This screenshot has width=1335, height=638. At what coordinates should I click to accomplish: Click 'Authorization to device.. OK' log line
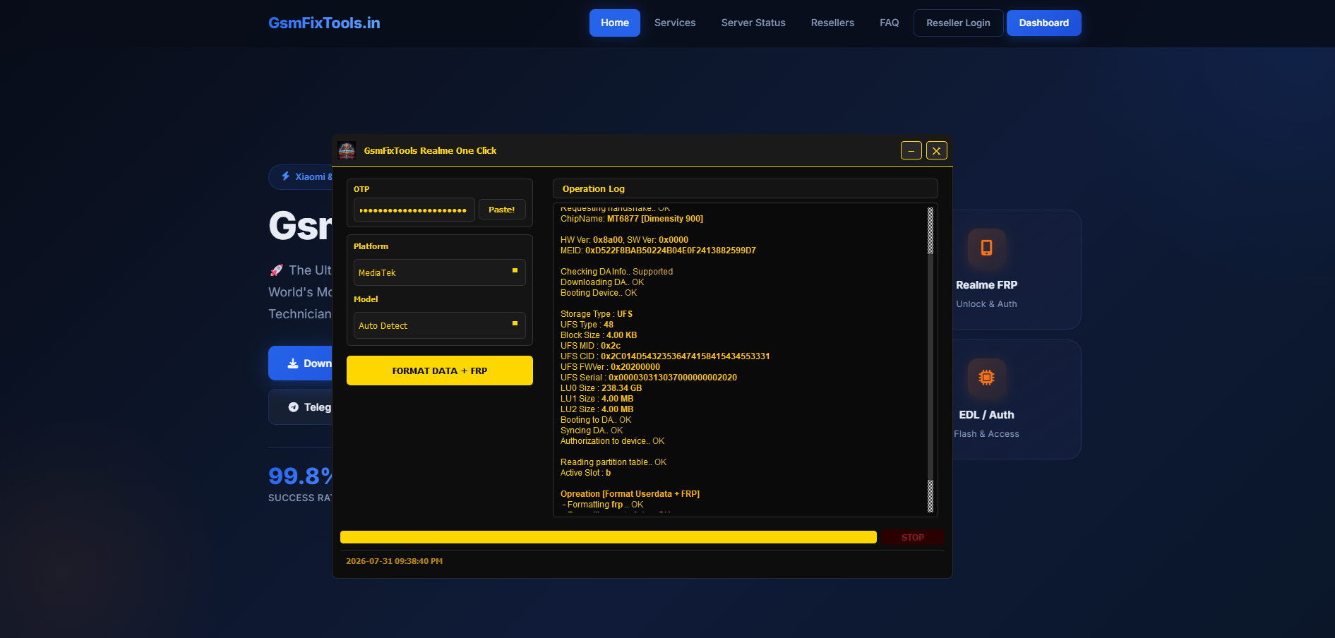(x=613, y=441)
